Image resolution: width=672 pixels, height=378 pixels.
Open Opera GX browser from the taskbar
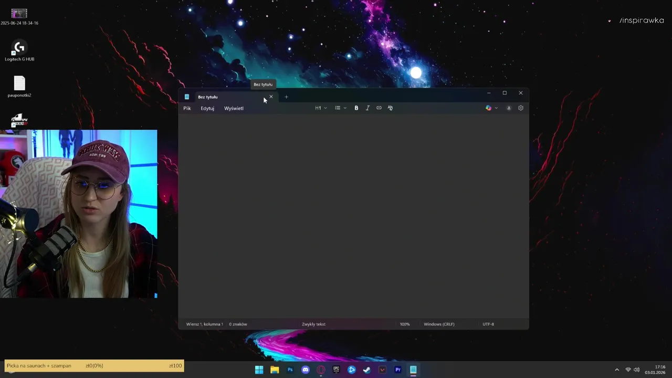[321, 370]
